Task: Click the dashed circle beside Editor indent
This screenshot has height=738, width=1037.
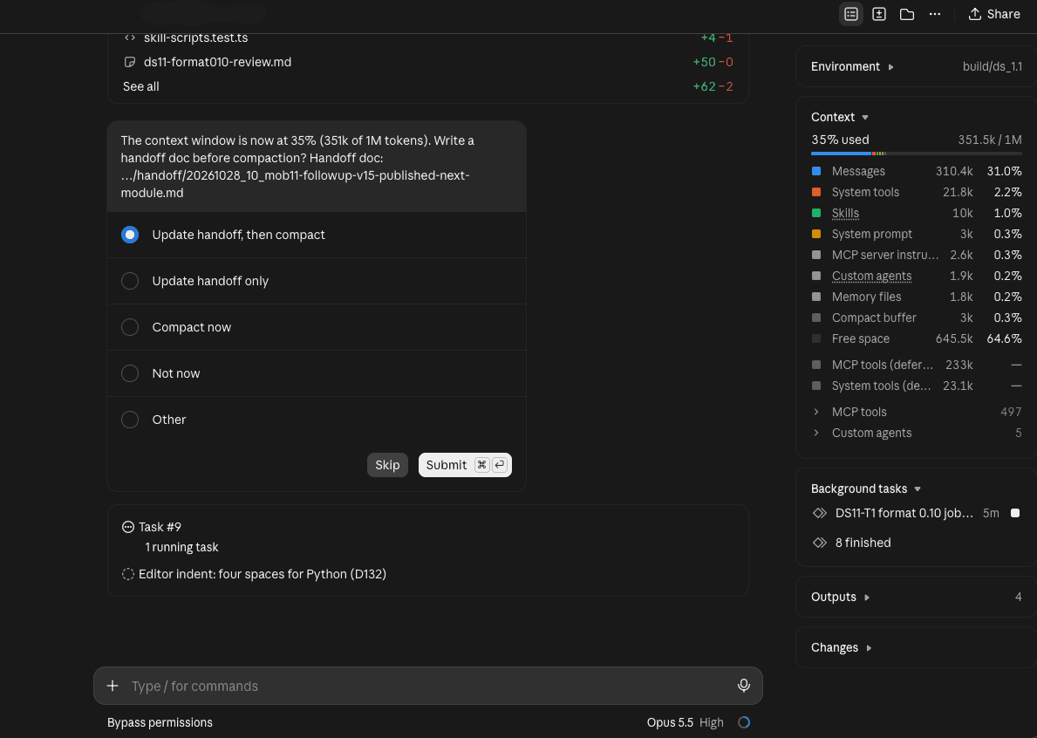Action: [x=128, y=574]
